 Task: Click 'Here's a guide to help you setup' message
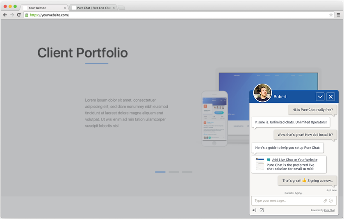287,148
